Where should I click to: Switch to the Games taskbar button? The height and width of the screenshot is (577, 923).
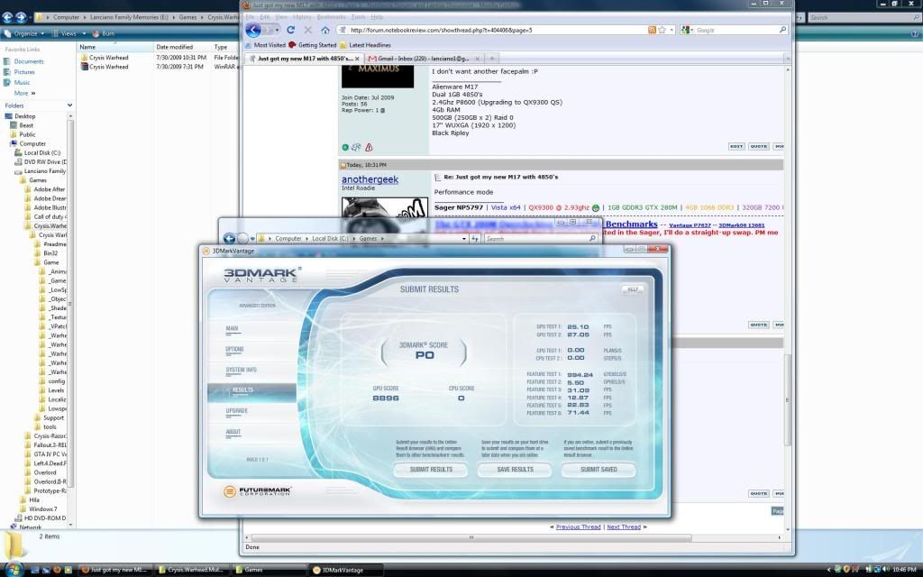269,570
